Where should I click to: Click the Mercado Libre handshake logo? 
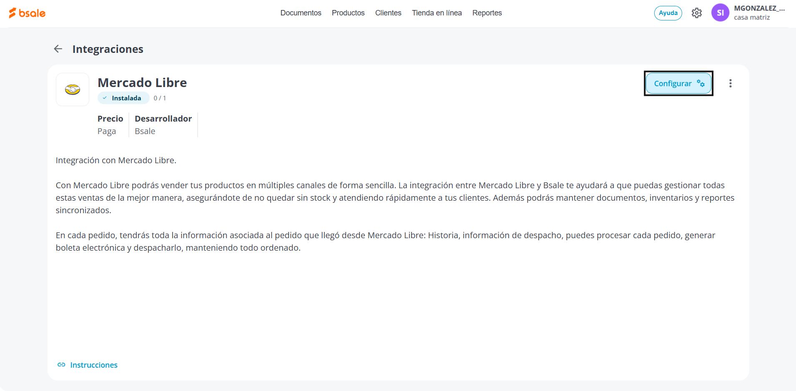tap(73, 90)
